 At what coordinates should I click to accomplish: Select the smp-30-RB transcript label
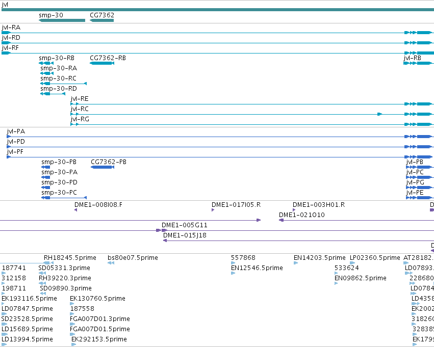pos(57,58)
